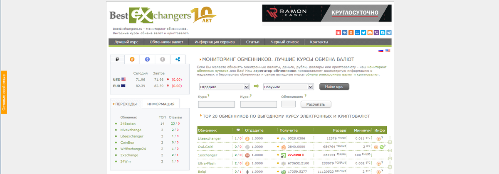Switch site language with US flag
This screenshot has width=499, height=174.
pos(388,51)
